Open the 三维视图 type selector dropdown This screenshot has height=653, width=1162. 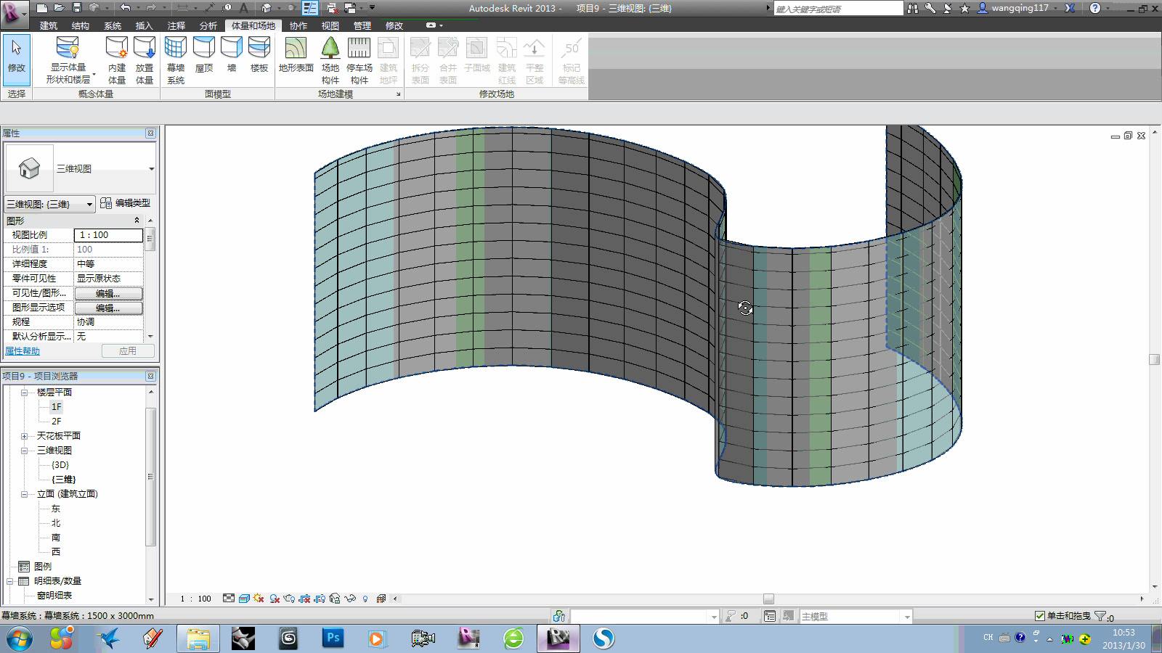point(89,204)
